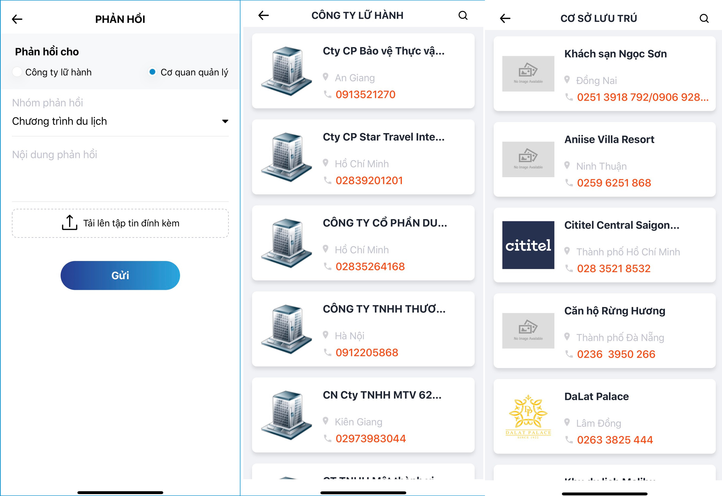Open search in CÔNG TY LỮ HÀNH screen
This screenshot has height=496, width=722.
click(x=463, y=15)
